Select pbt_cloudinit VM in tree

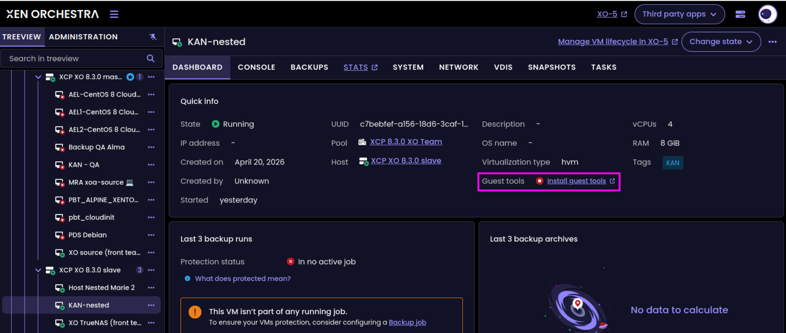coord(91,218)
